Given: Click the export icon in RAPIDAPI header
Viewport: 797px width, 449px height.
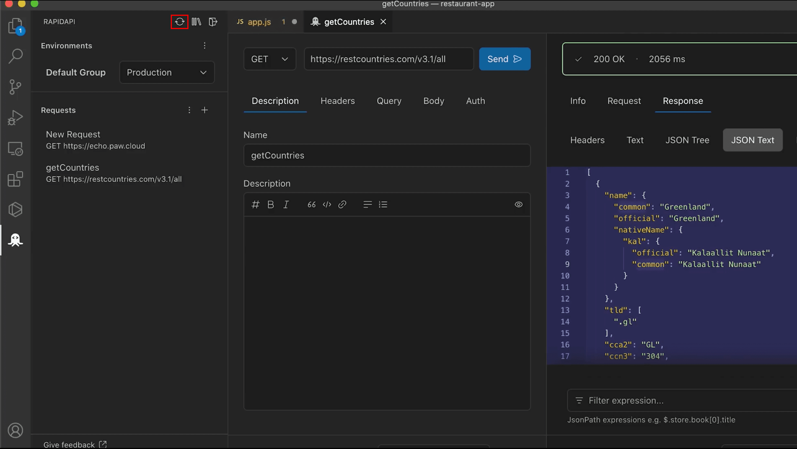Looking at the screenshot, I should 213,22.
